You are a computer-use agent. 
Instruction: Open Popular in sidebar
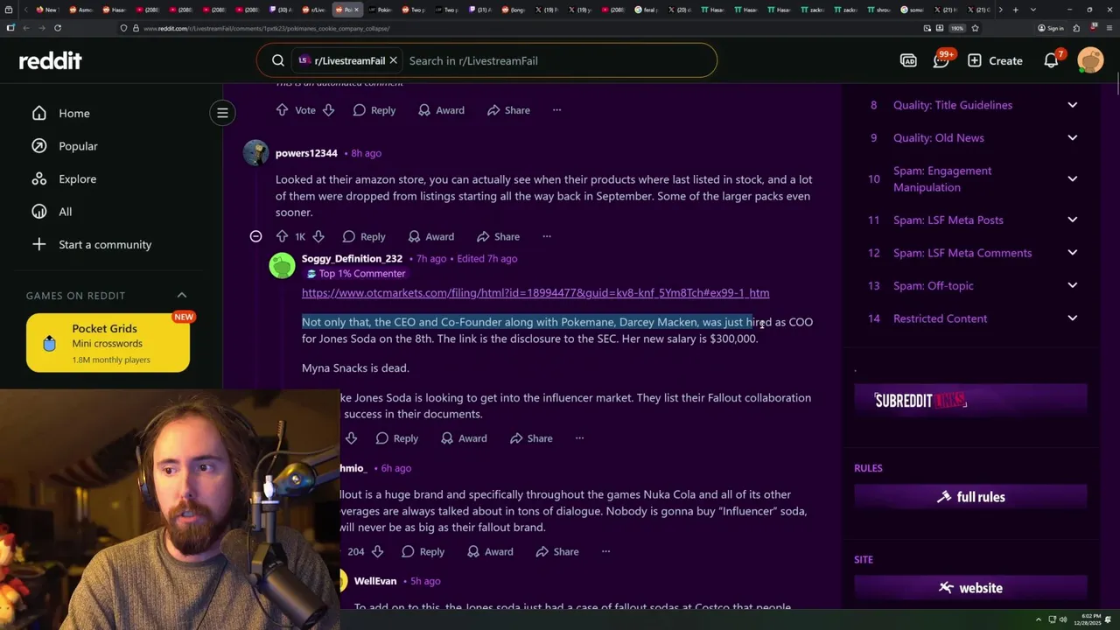coord(64,146)
